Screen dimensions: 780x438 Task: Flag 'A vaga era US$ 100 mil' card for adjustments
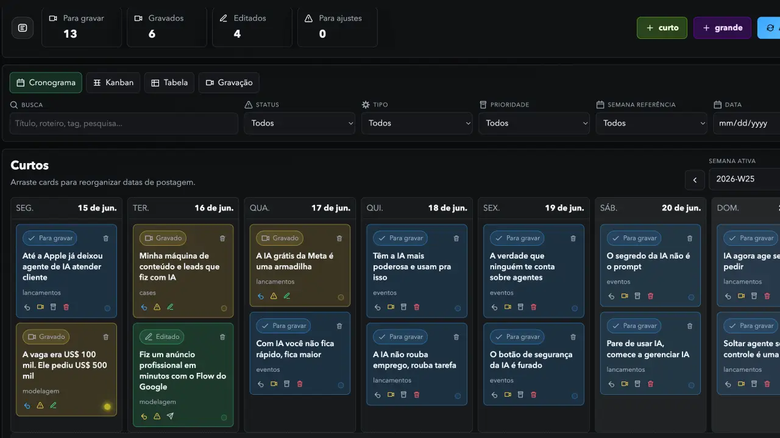[x=40, y=406]
